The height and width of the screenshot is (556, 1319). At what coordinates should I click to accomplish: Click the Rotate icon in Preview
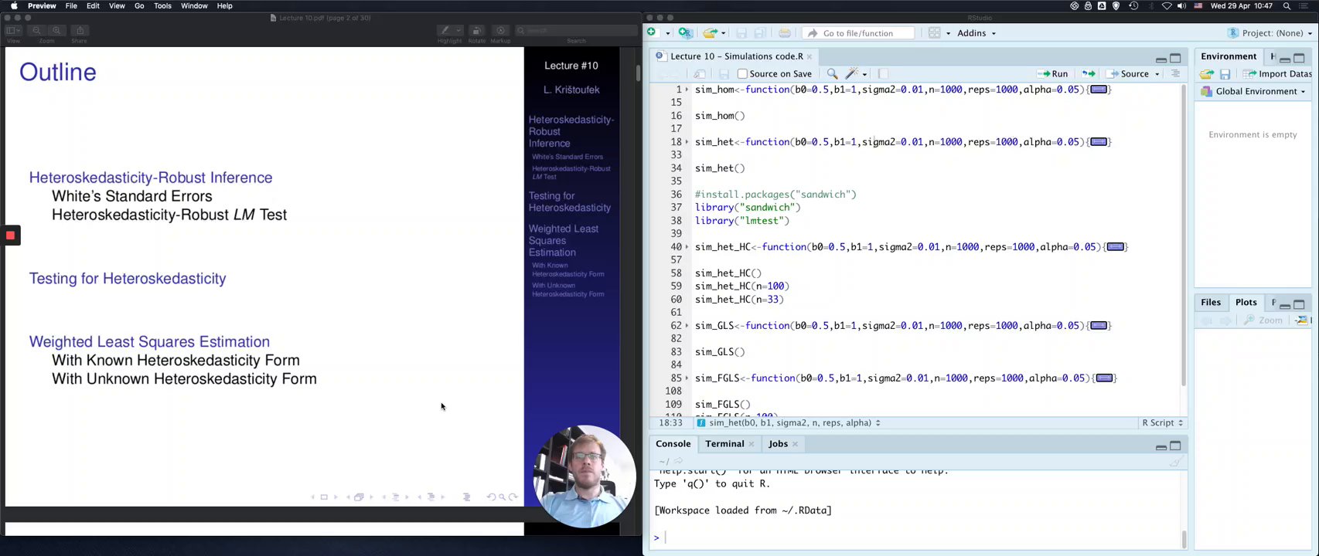476,30
